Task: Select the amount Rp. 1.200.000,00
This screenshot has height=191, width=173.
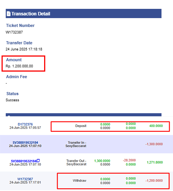Action: (x=19, y=66)
